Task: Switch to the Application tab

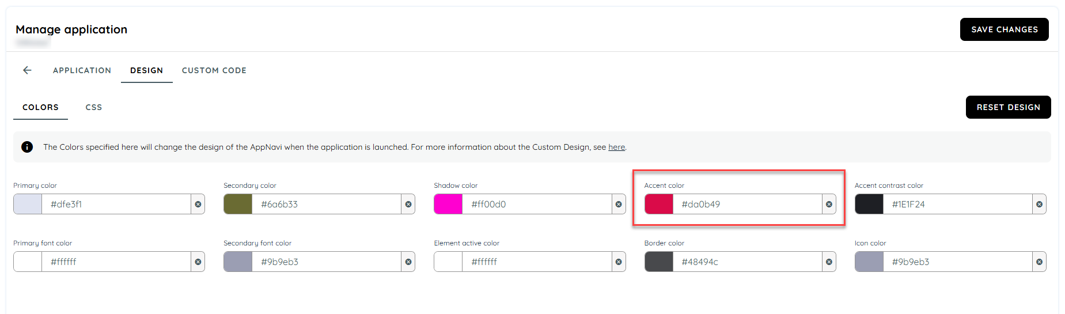Action: pyautogui.click(x=82, y=70)
